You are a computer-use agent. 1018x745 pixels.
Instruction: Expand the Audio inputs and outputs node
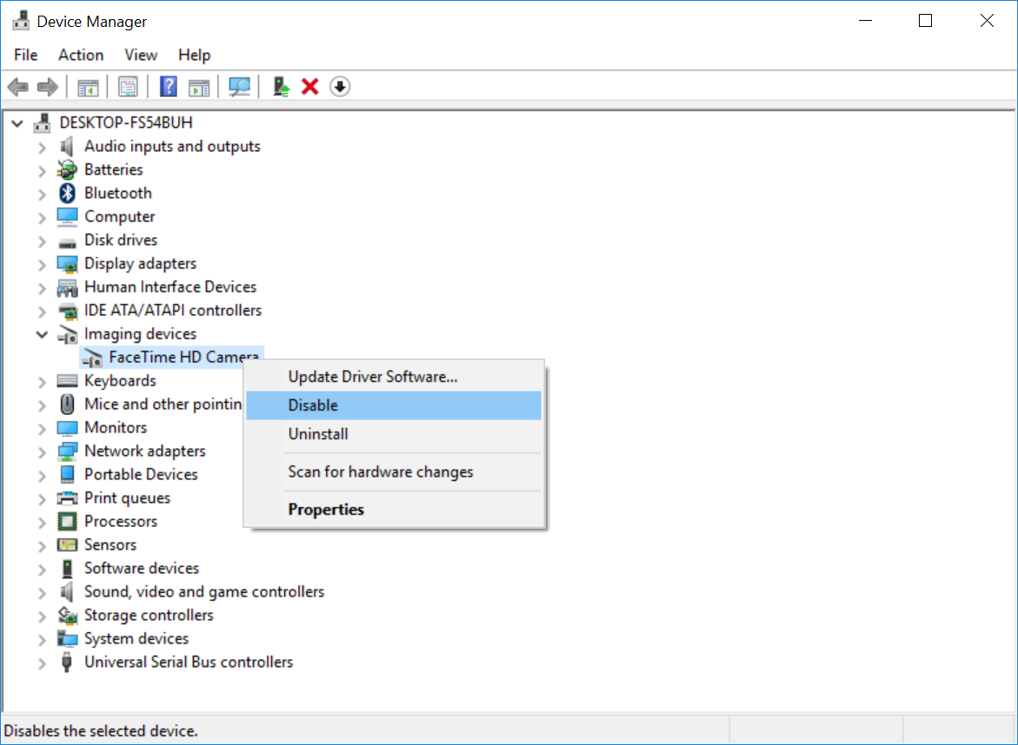[x=42, y=147]
